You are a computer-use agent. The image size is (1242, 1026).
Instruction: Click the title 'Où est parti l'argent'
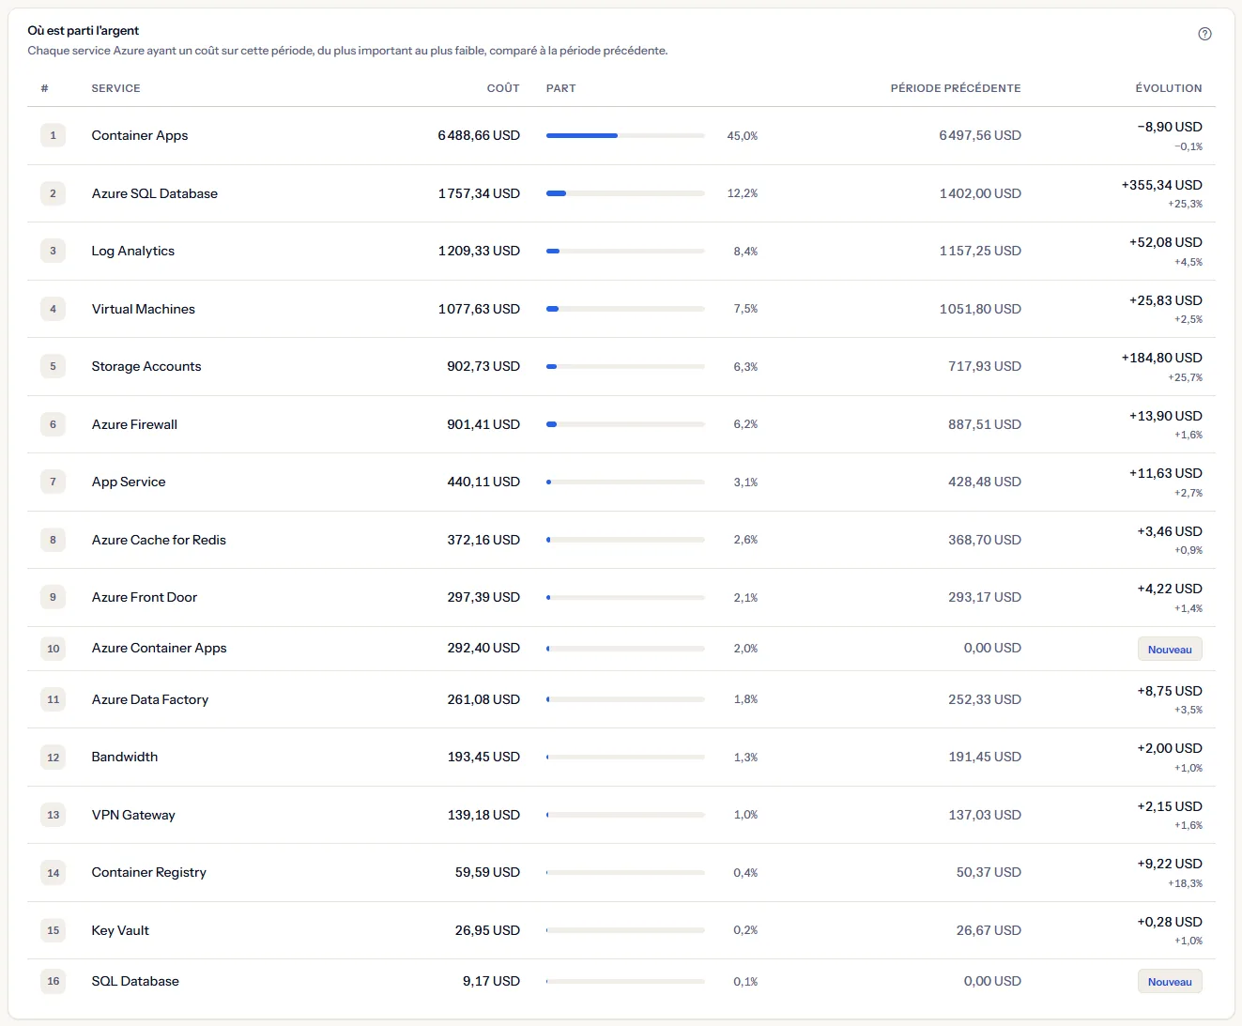coord(84,30)
